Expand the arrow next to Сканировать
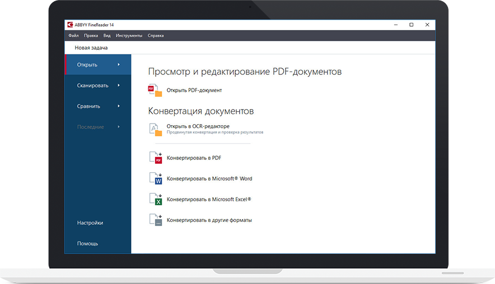This screenshot has height=284, width=495. tap(119, 86)
